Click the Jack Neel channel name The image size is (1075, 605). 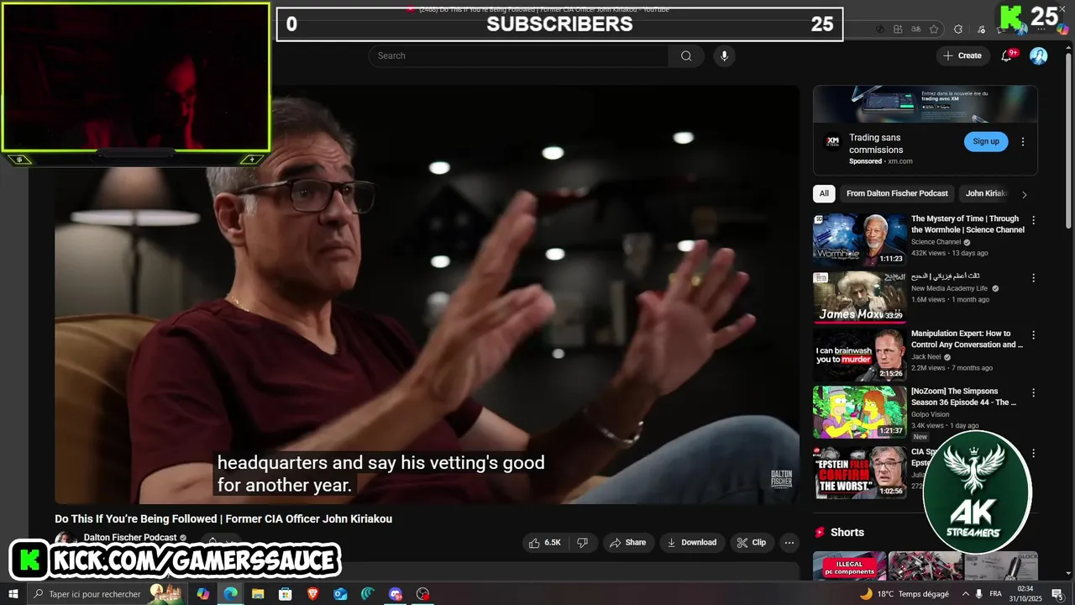pos(926,357)
